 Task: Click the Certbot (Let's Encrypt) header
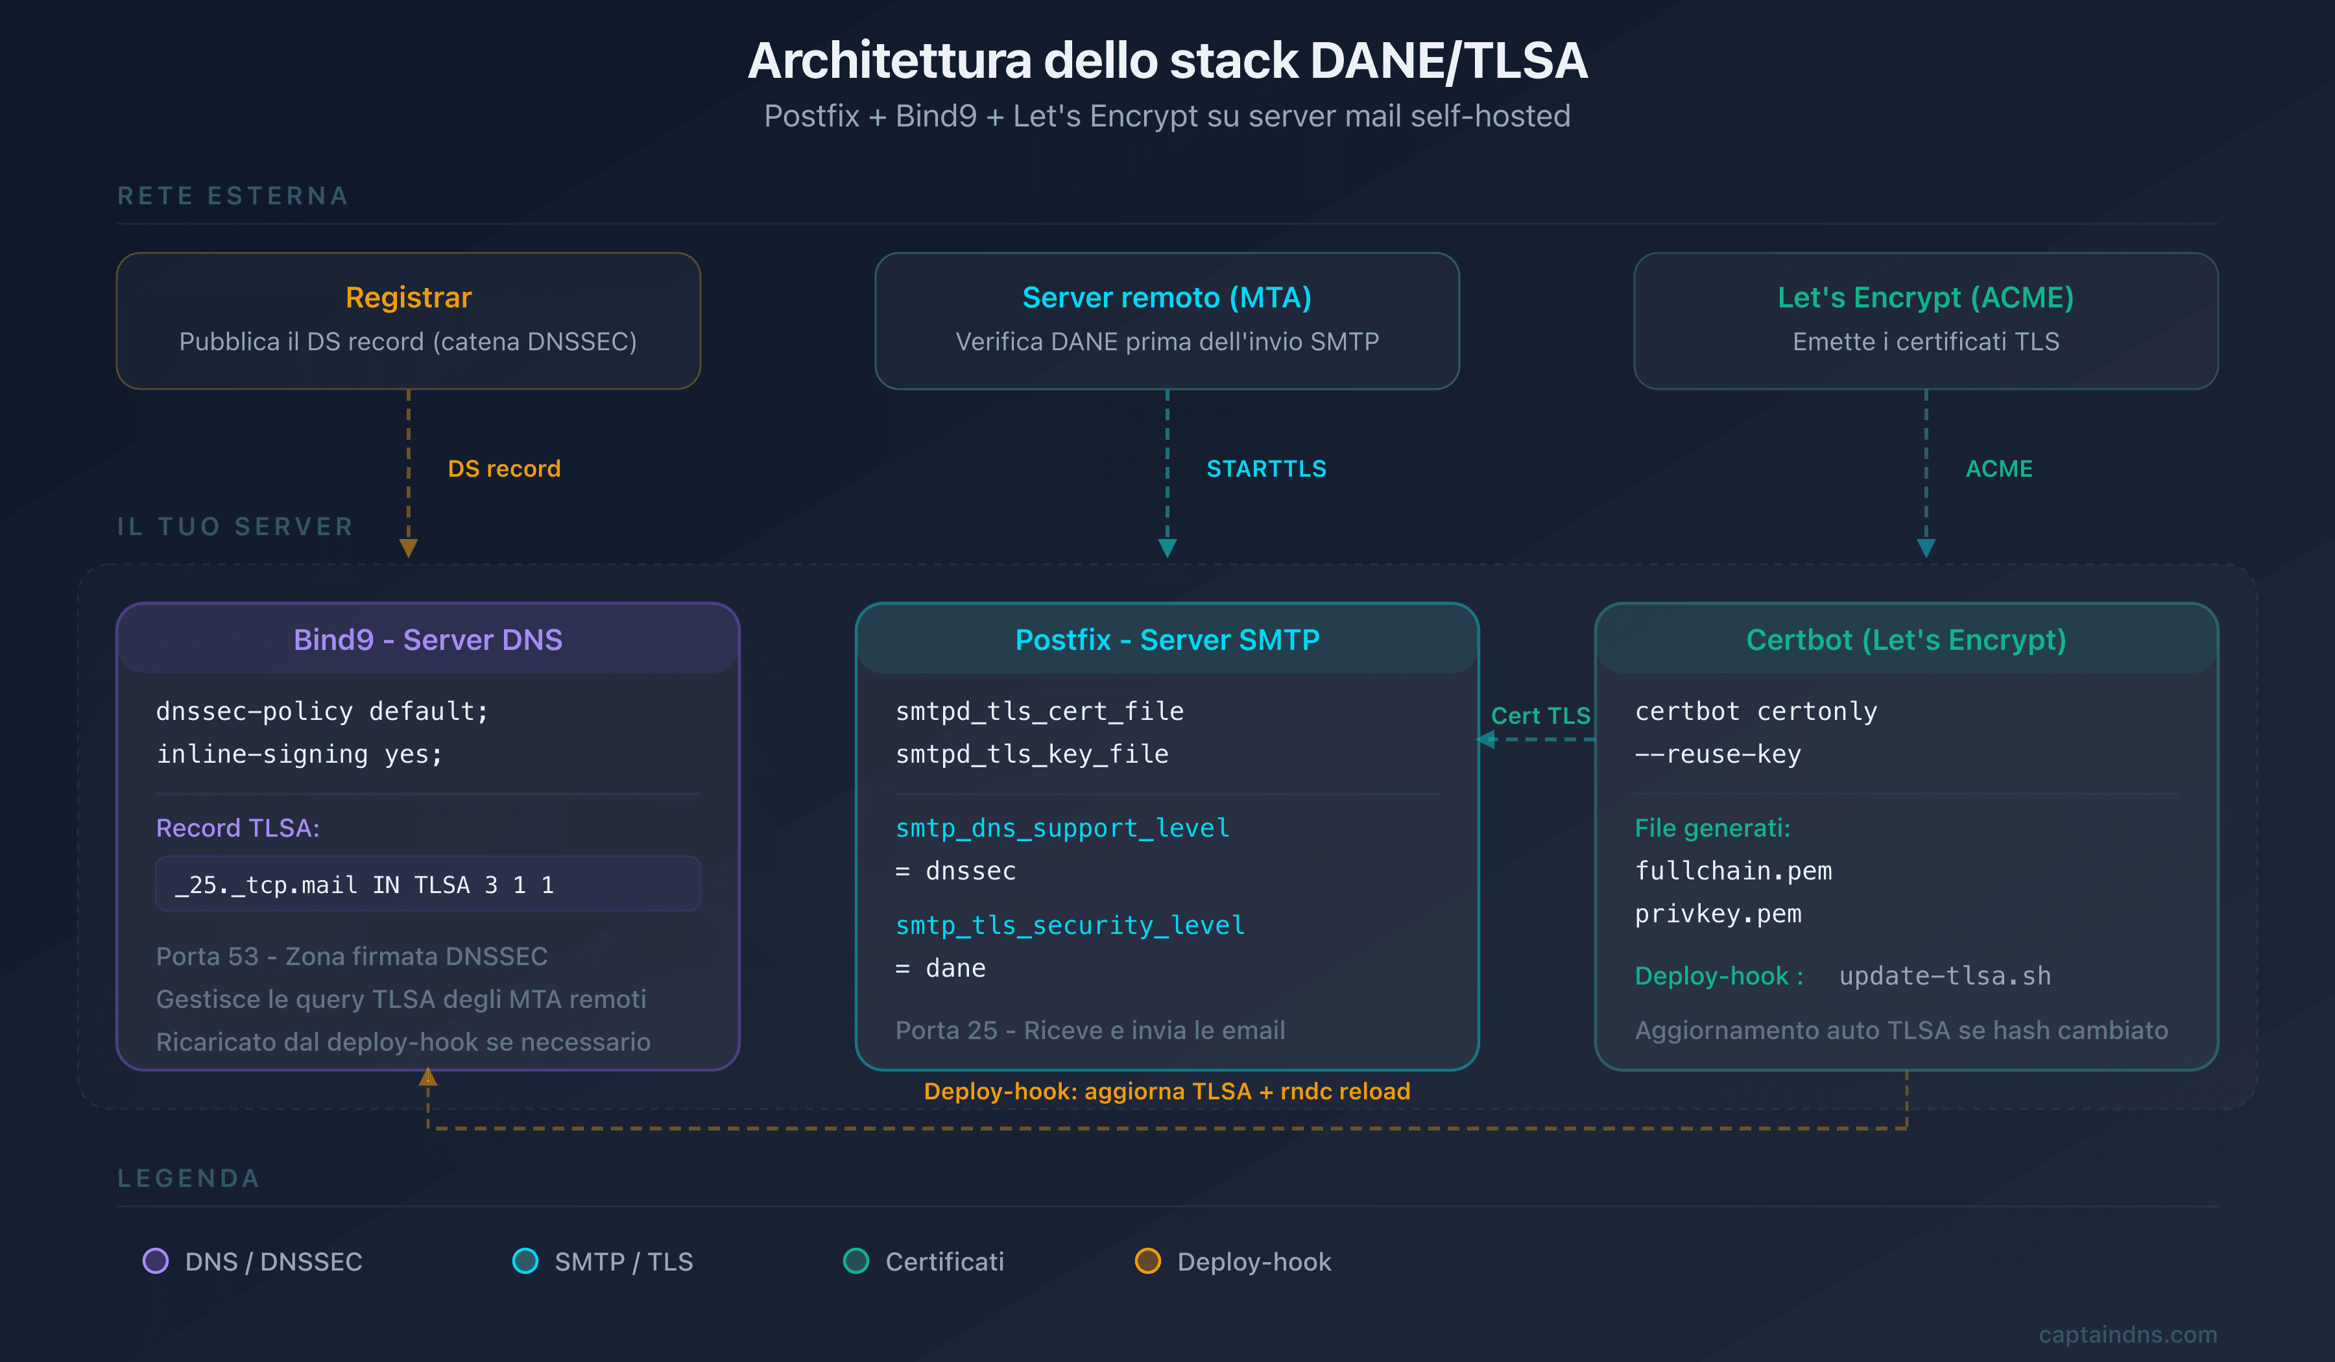click(1906, 639)
